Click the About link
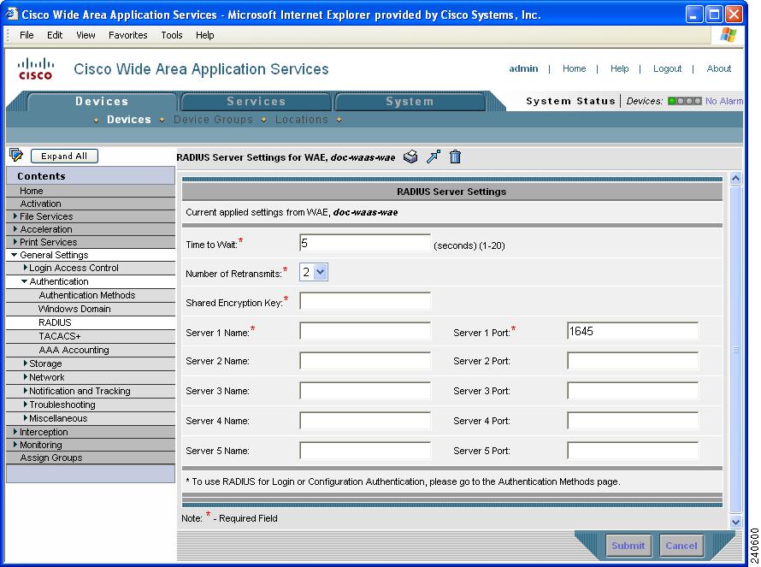The width and height of the screenshot is (761, 567). [x=719, y=68]
